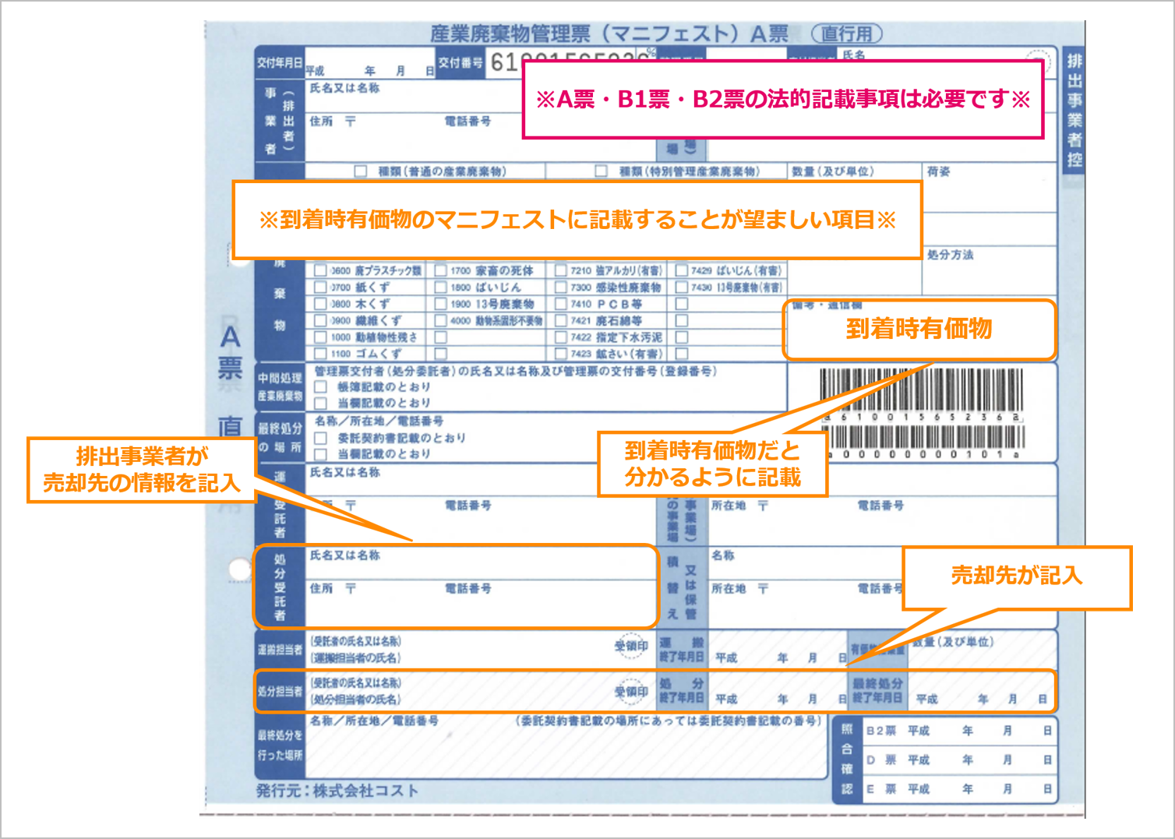
Task: Click the 処分受託者 氏名又は名称 field
Action: pyautogui.click(x=482, y=562)
